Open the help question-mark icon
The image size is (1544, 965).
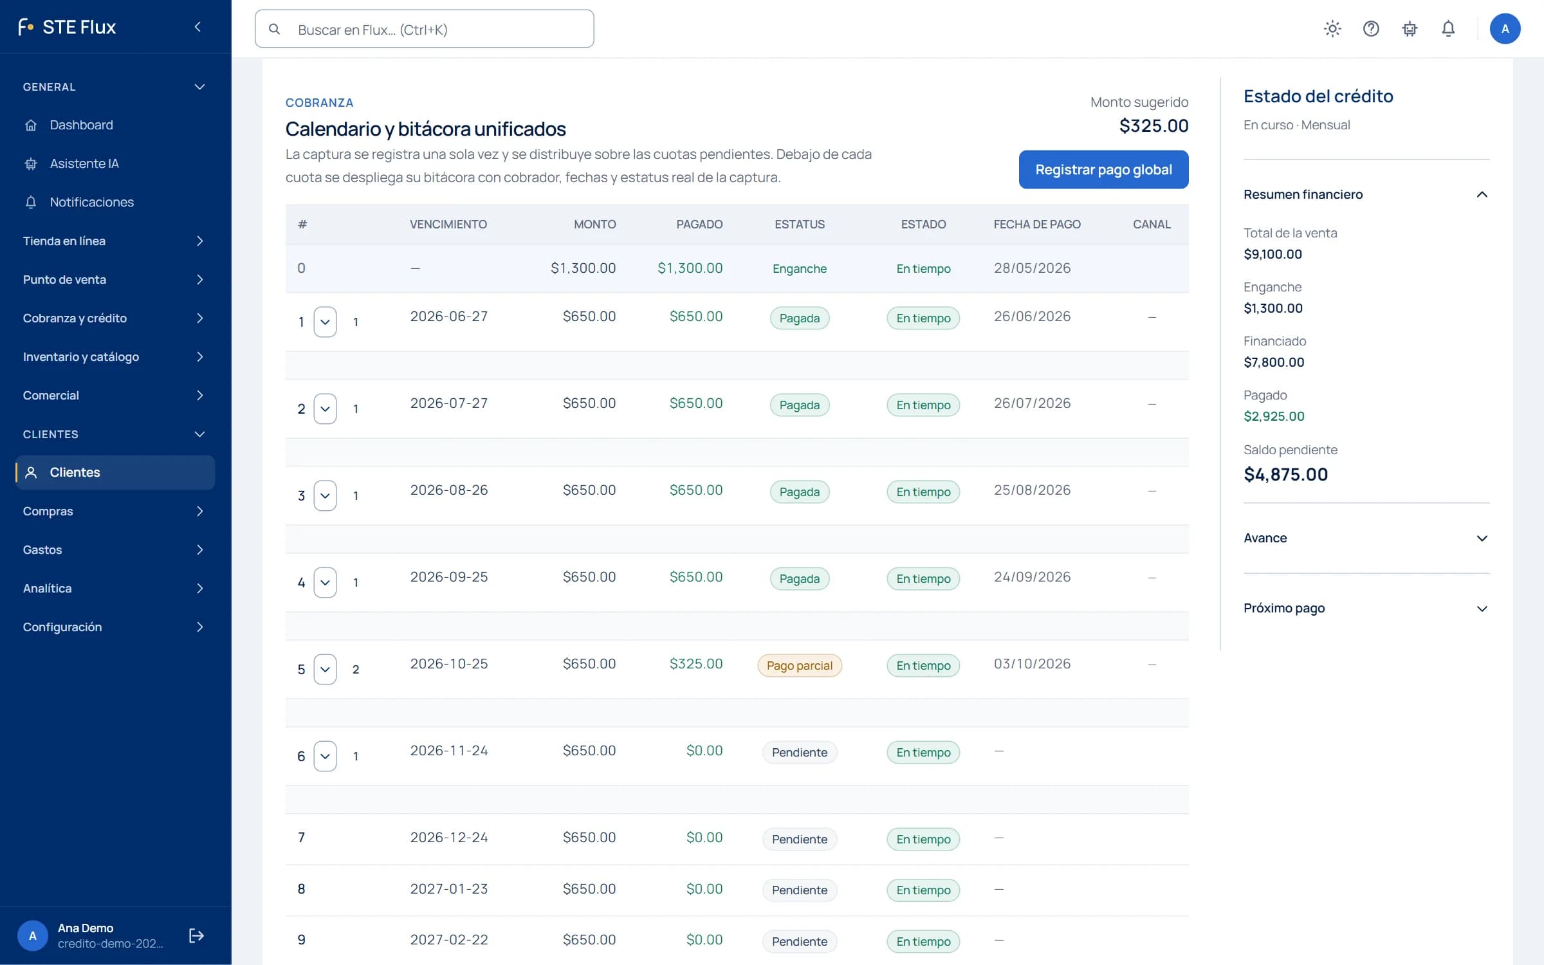tap(1371, 28)
